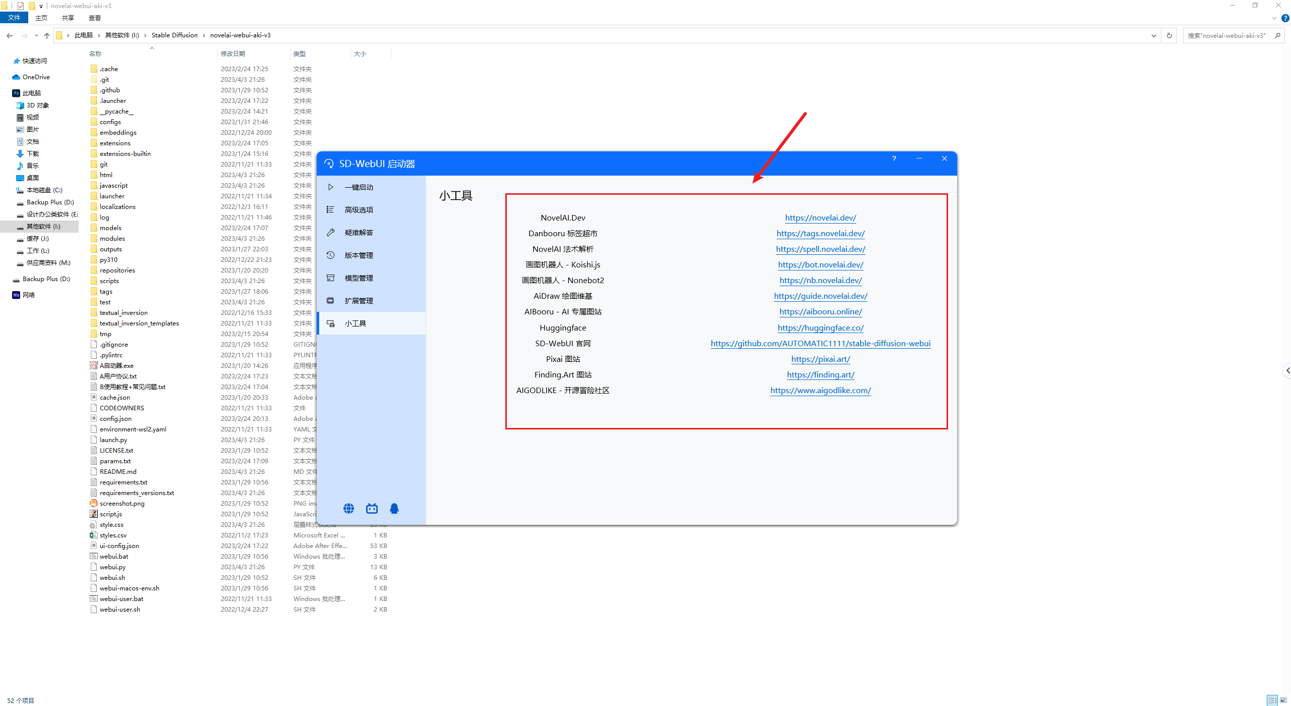The image size is (1291, 706).
Task: Switch to 扩展管理 page in launcher
Action: click(372, 300)
